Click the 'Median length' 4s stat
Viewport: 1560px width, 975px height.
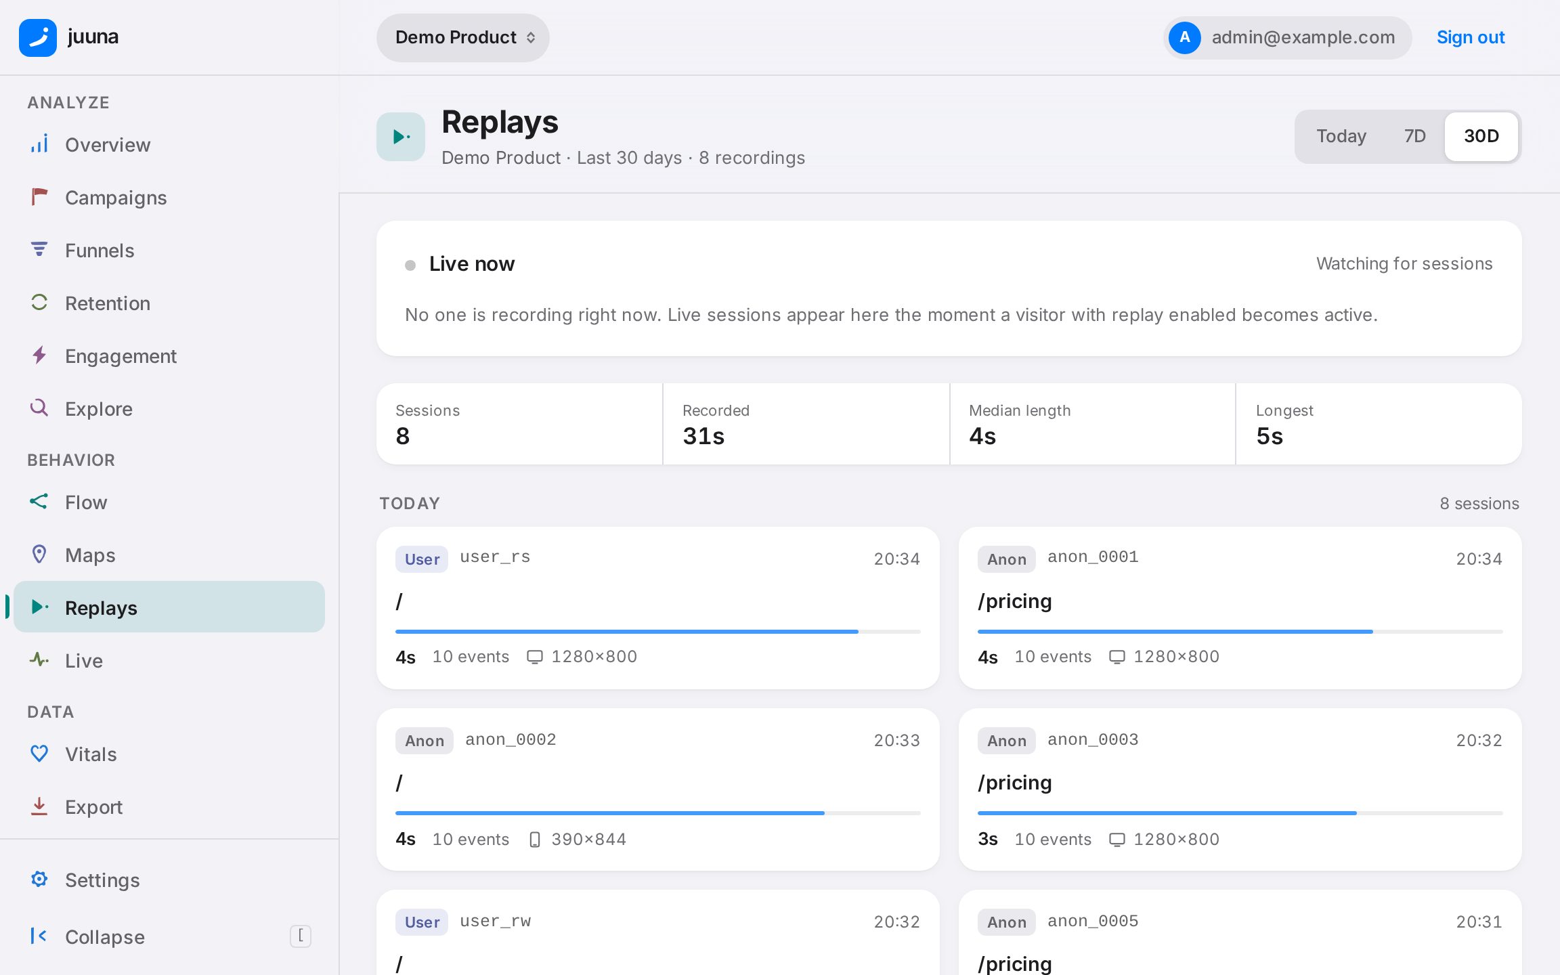982,436
